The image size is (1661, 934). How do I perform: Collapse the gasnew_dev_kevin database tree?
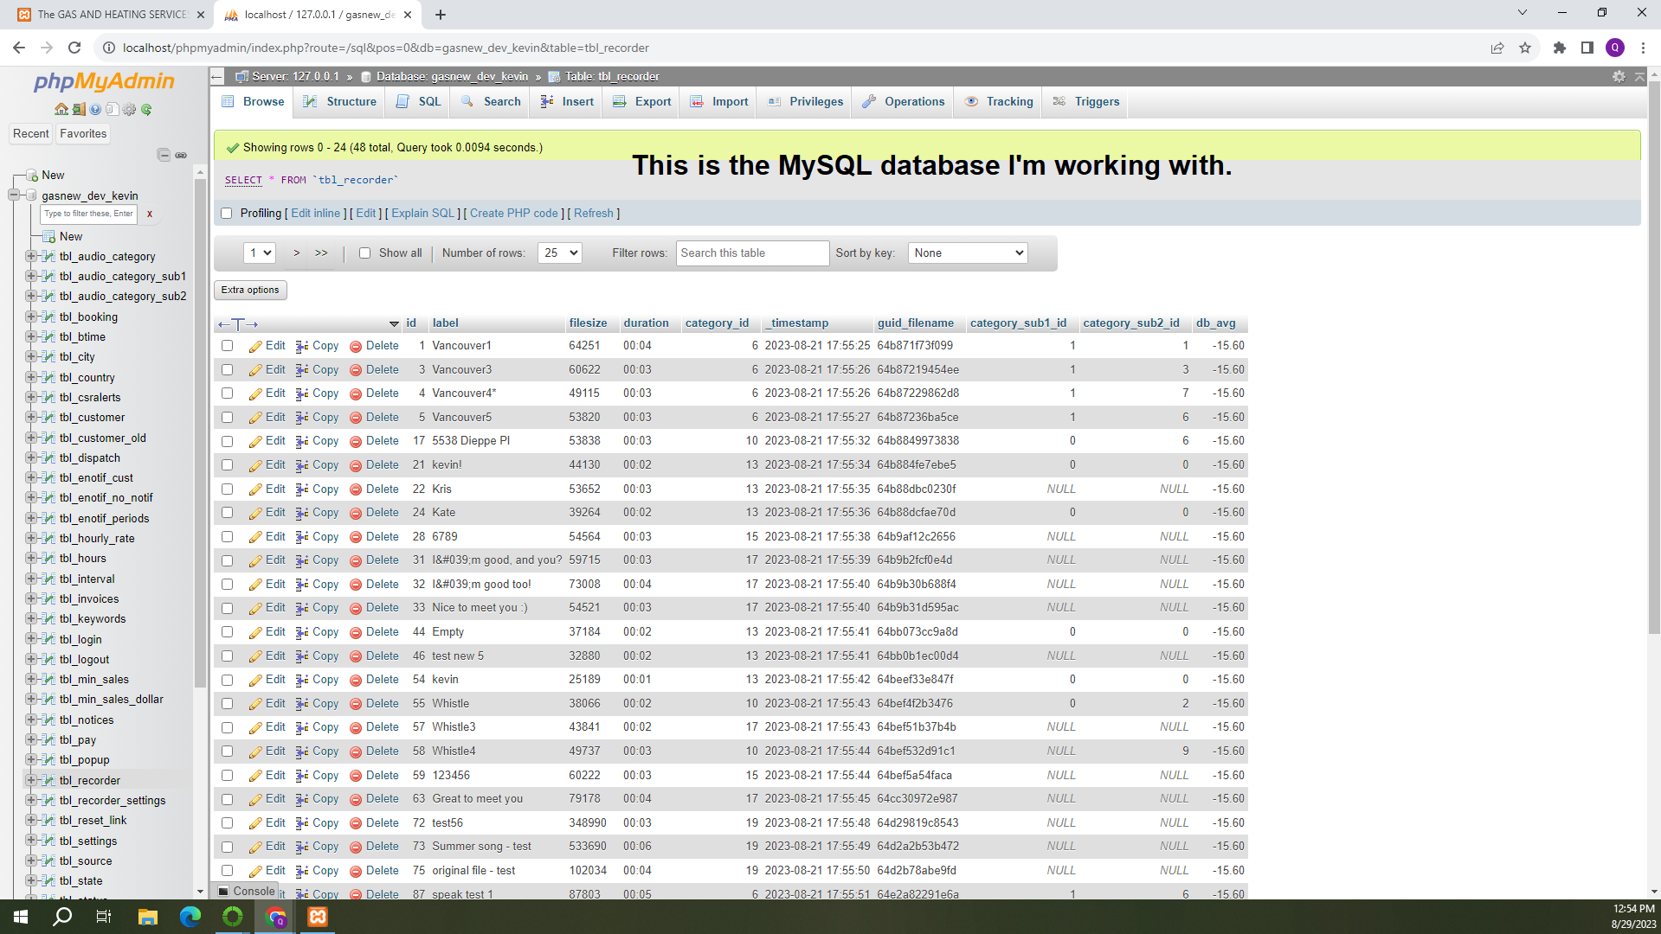point(14,195)
